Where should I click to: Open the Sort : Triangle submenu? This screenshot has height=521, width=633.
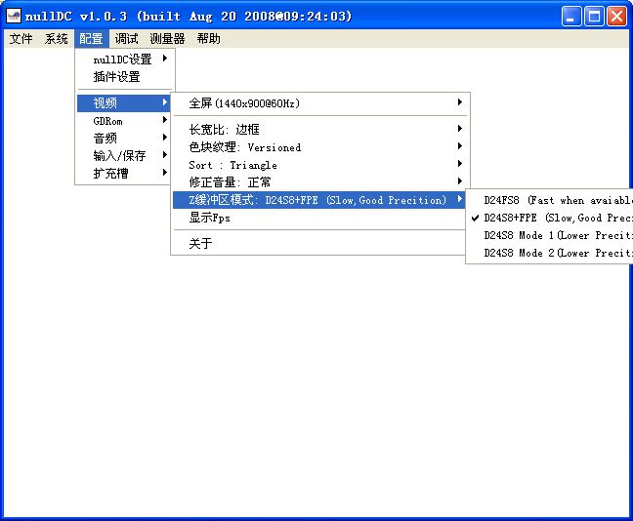319,165
